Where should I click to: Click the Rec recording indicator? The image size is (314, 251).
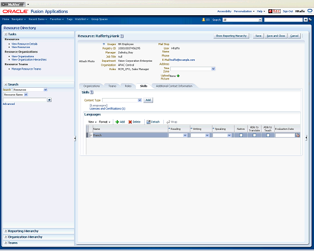point(274,11)
